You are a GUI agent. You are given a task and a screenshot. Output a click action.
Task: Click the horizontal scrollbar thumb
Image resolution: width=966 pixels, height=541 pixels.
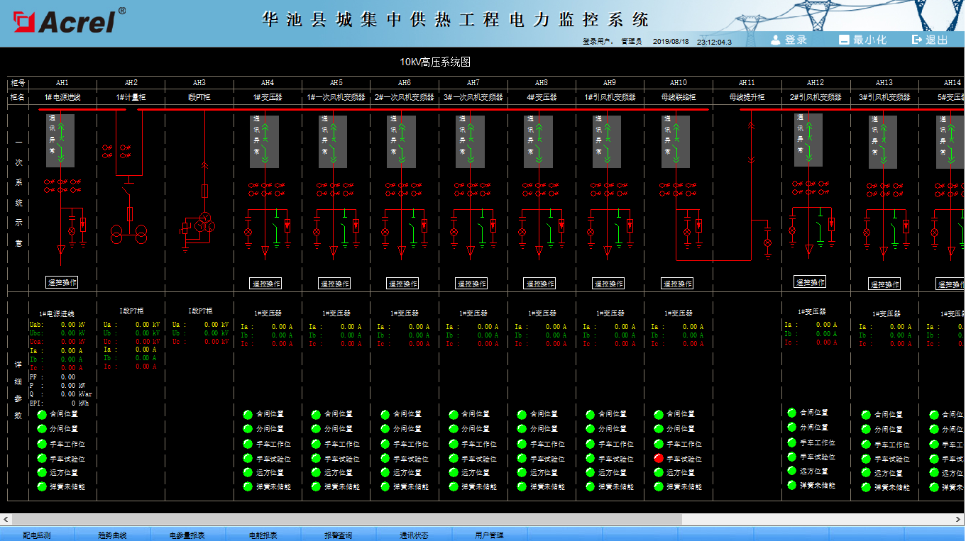tap(346, 520)
